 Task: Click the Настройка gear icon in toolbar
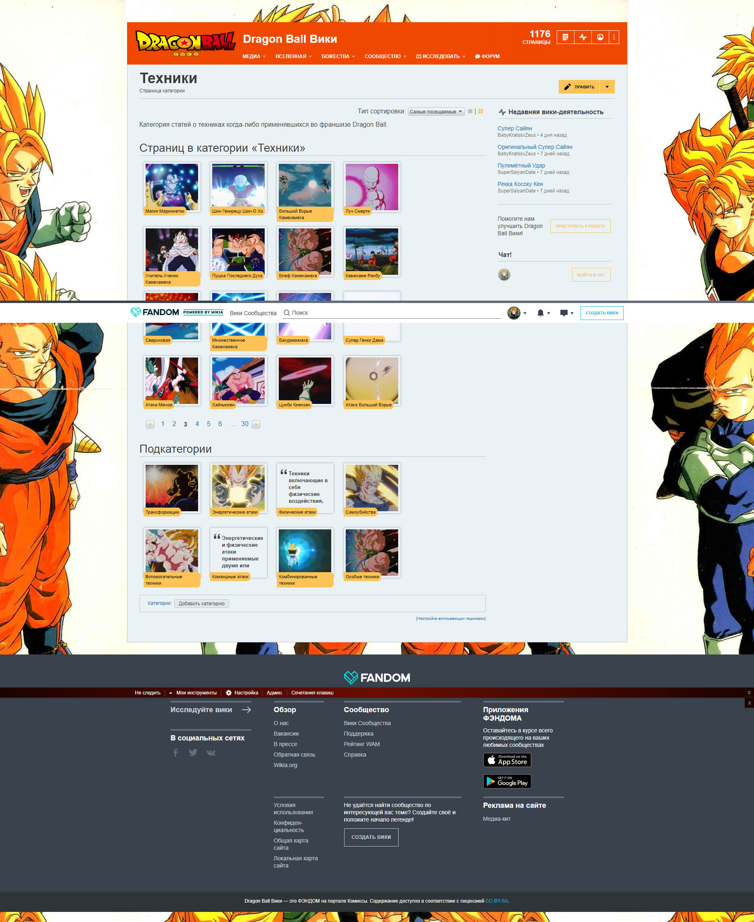click(228, 693)
